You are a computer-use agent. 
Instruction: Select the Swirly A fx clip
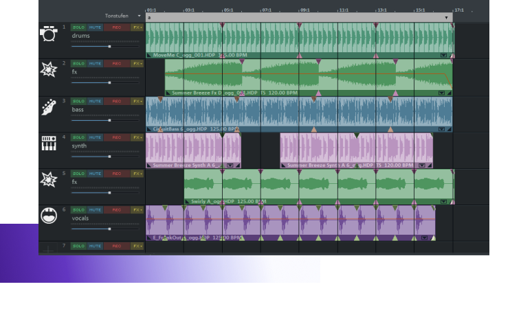click(x=319, y=187)
